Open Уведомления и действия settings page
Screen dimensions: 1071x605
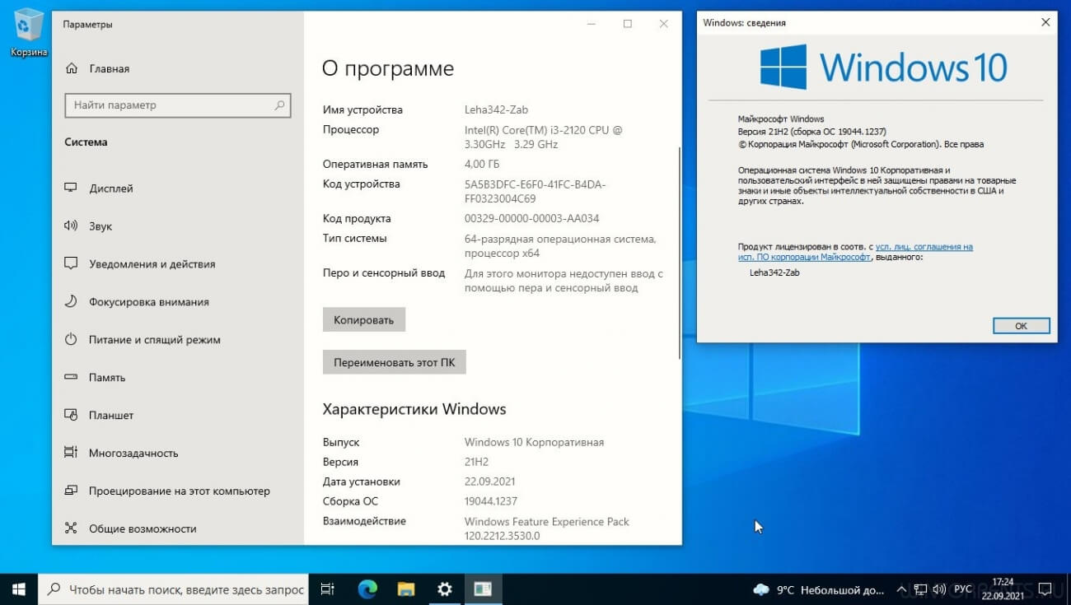pos(152,264)
